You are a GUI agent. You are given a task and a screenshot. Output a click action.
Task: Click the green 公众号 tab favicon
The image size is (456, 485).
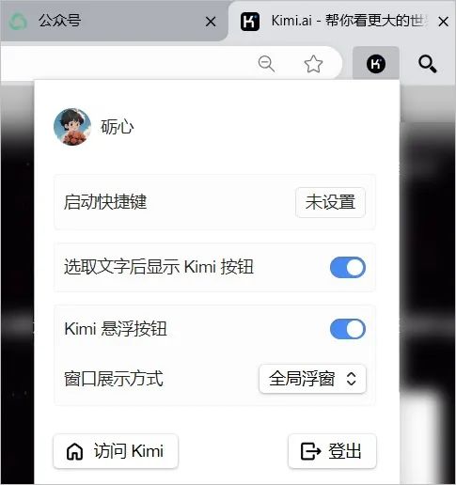18,22
